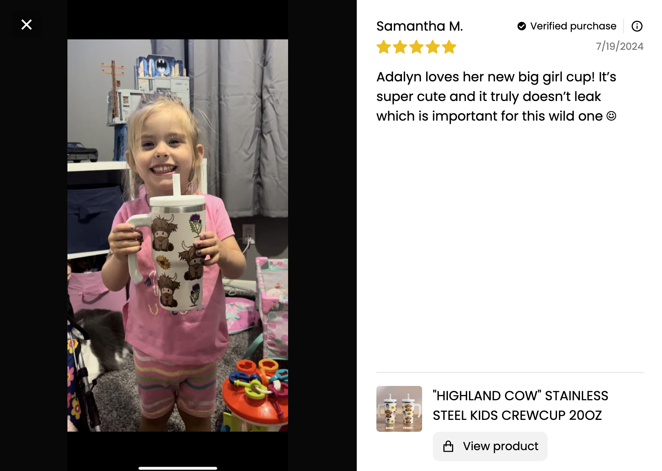This screenshot has width=662, height=471.
Task: Click the second rating star
Action: [400, 47]
